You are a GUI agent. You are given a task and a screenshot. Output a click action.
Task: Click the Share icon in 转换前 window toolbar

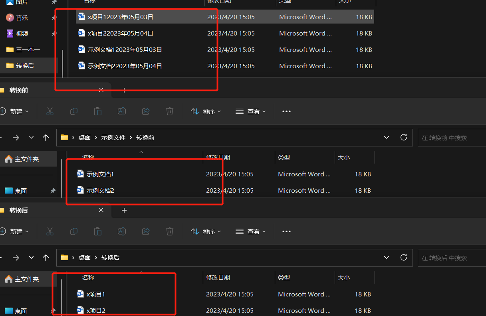pos(146,111)
